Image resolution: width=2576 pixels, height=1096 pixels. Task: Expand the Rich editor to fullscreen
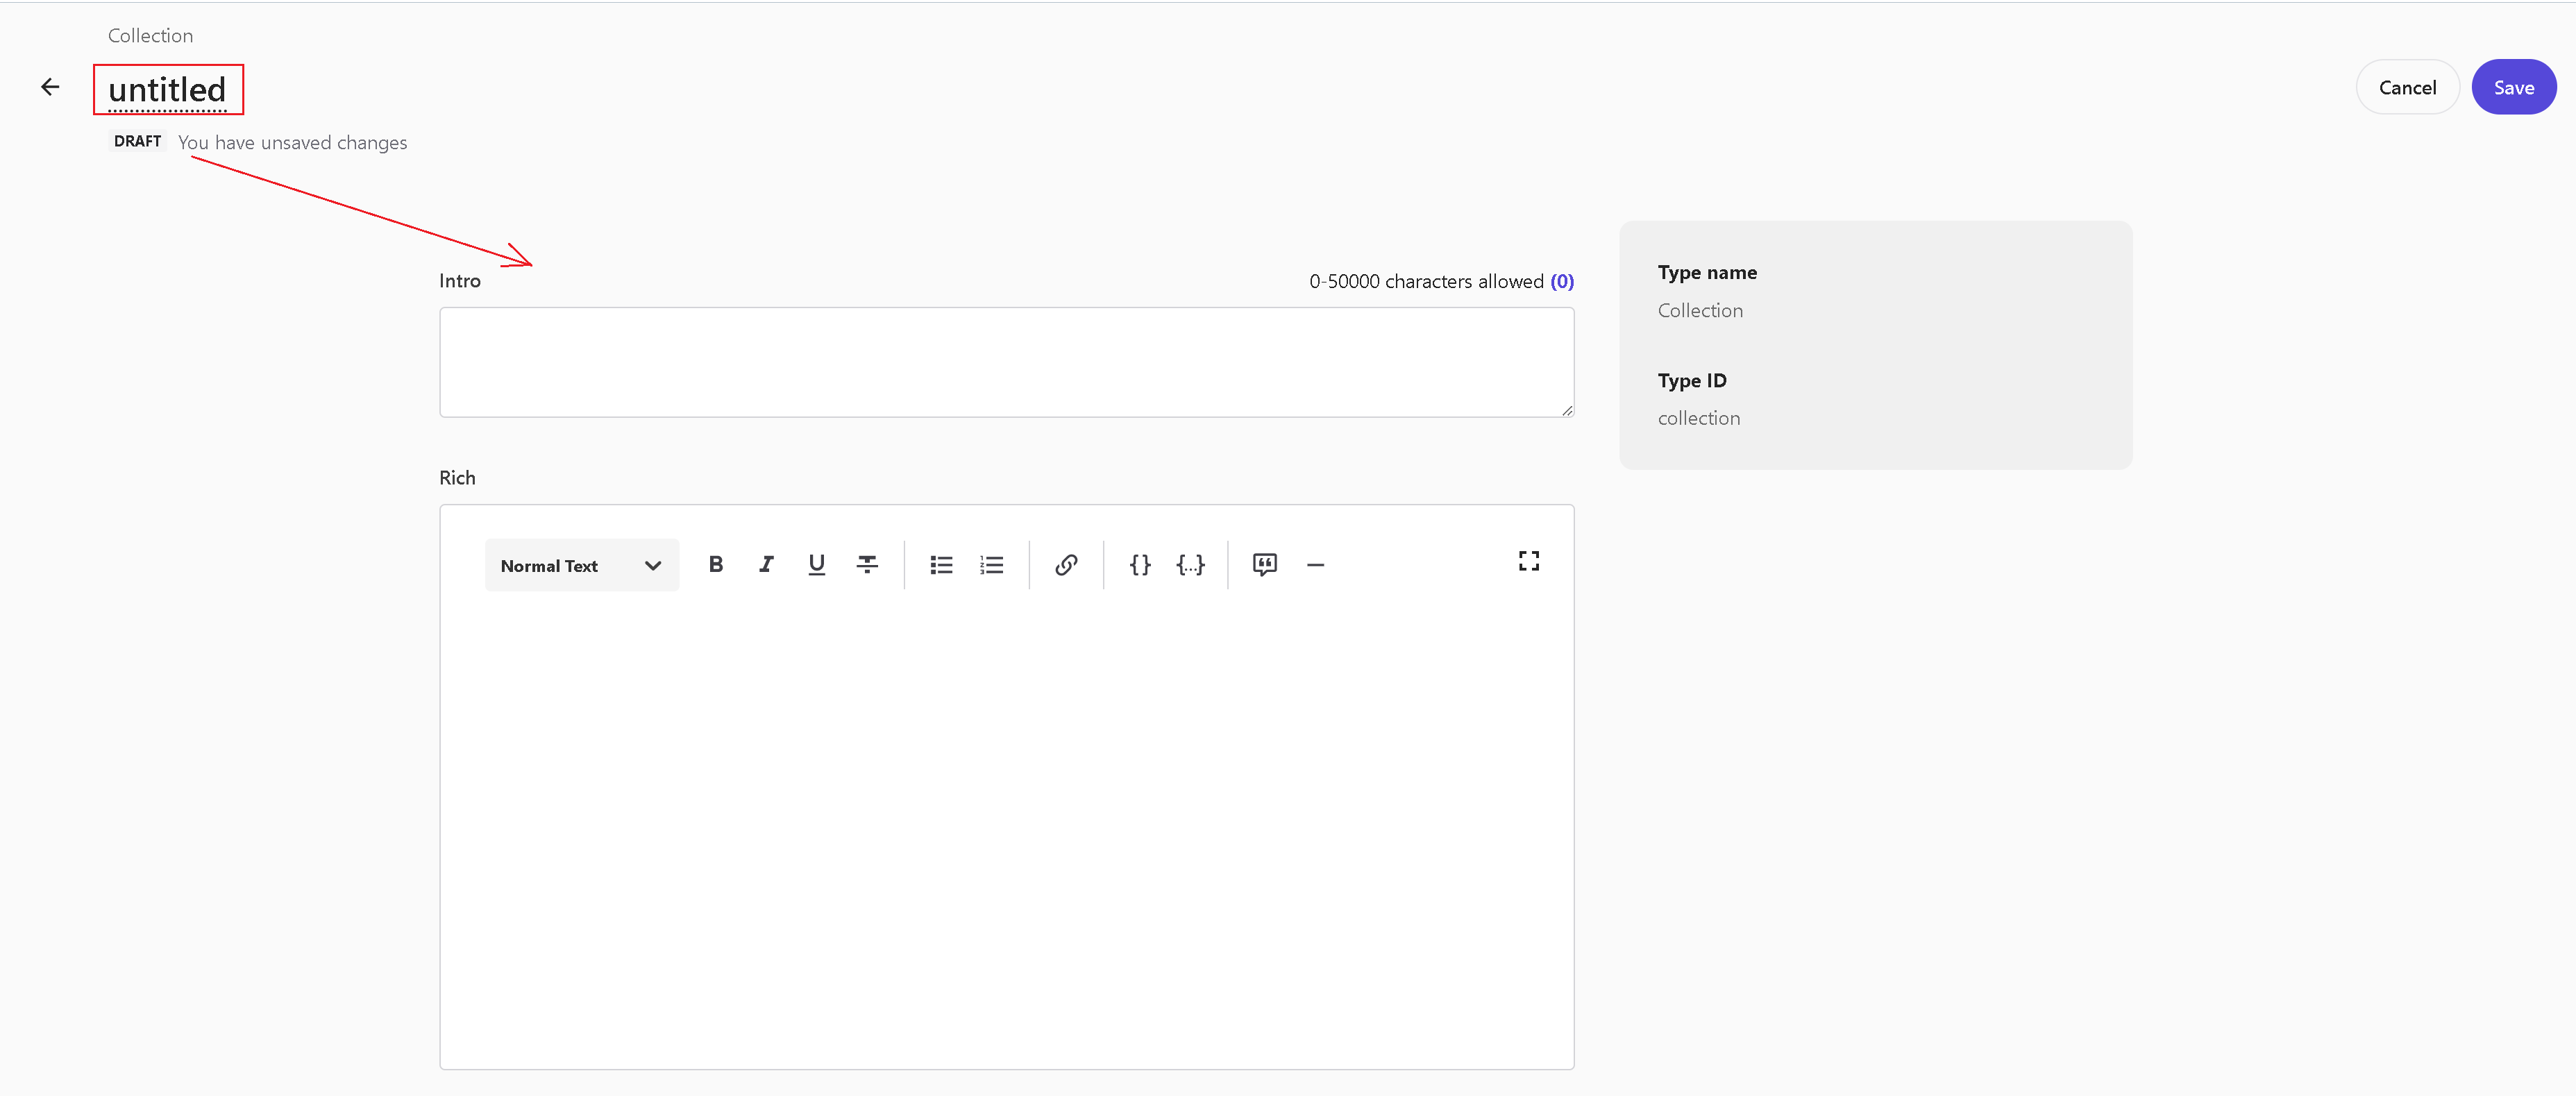click(x=1528, y=561)
